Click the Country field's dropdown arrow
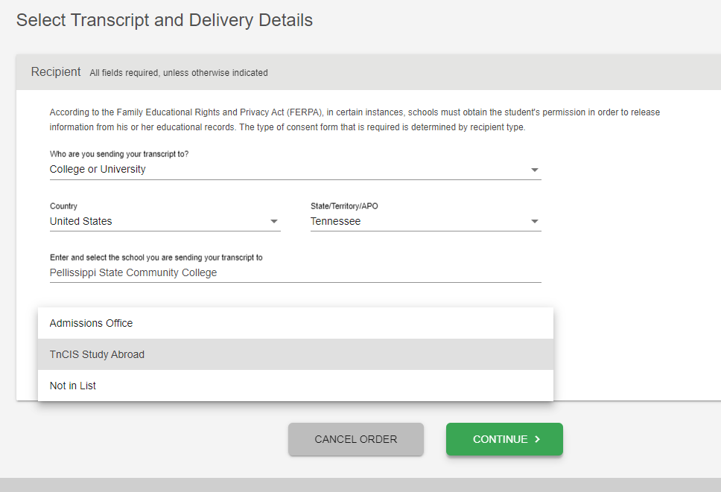Image resolution: width=721 pixels, height=492 pixels. [273, 222]
